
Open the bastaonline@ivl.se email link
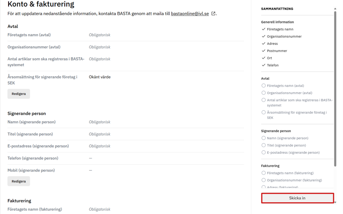pyautogui.click(x=190, y=14)
